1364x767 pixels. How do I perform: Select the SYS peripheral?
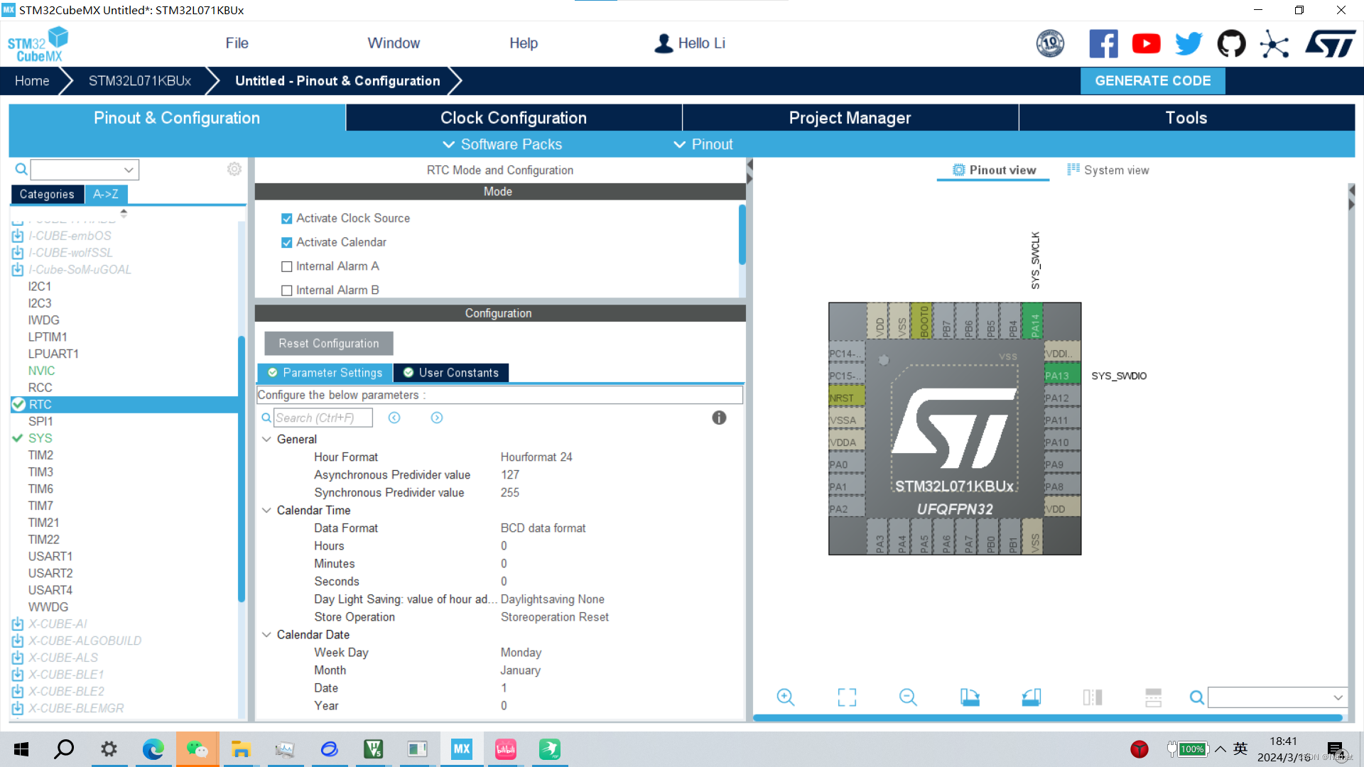tap(40, 438)
